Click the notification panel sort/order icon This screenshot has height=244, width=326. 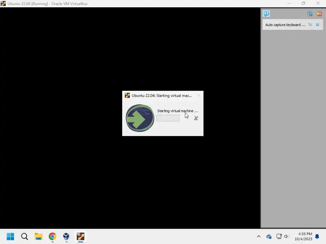[310, 14]
